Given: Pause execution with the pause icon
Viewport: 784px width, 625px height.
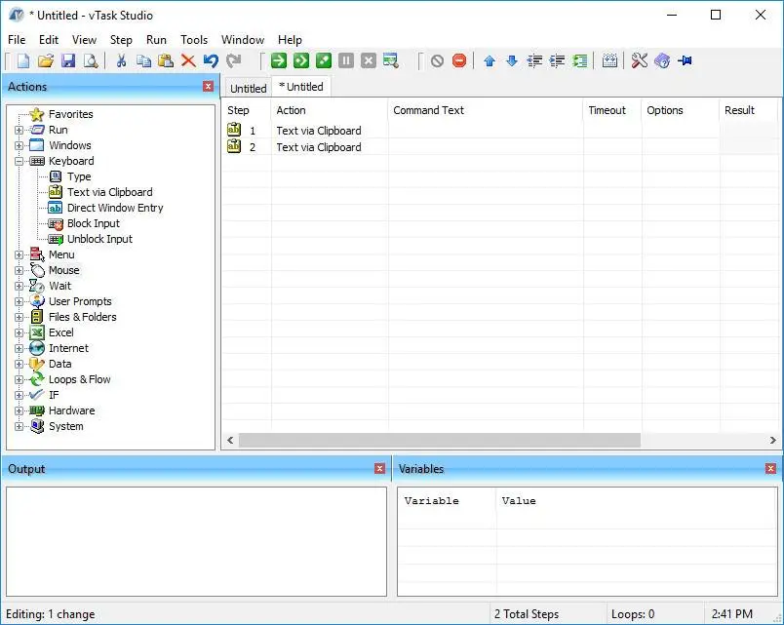Looking at the screenshot, I should coord(346,61).
